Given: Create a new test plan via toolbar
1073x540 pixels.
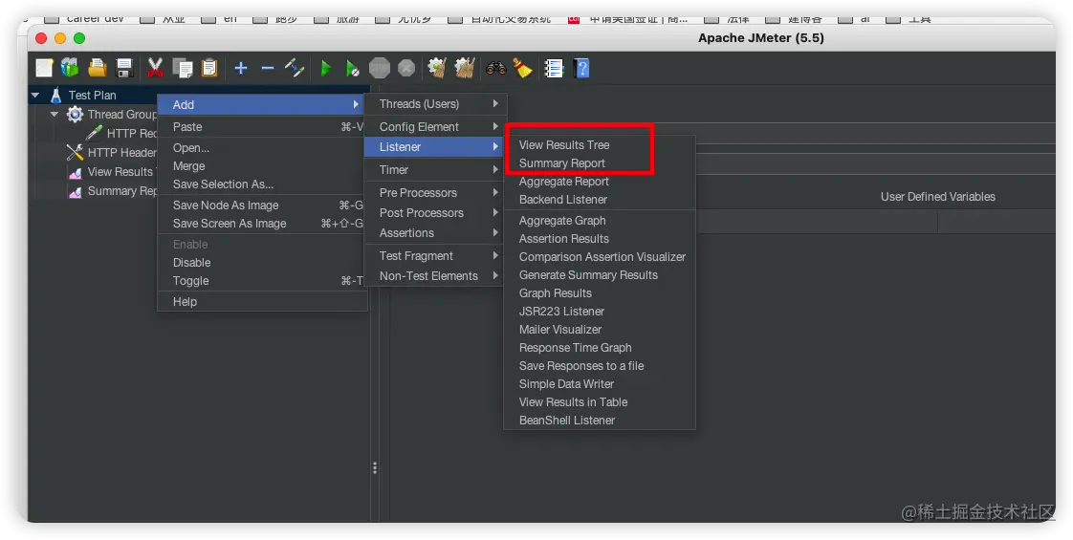Looking at the screenshot, I should pos(45,68).
